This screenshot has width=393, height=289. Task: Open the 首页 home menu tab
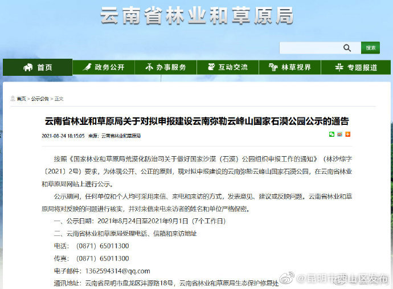tap(38, 67)
